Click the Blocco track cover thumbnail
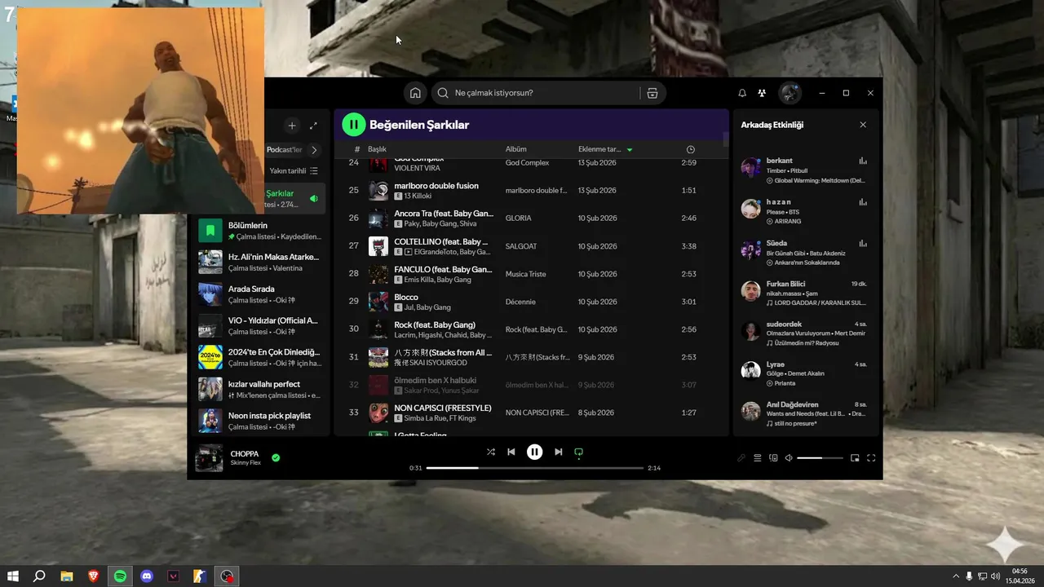This screenshot has height=587, width=1044. (x=378, y=302)
